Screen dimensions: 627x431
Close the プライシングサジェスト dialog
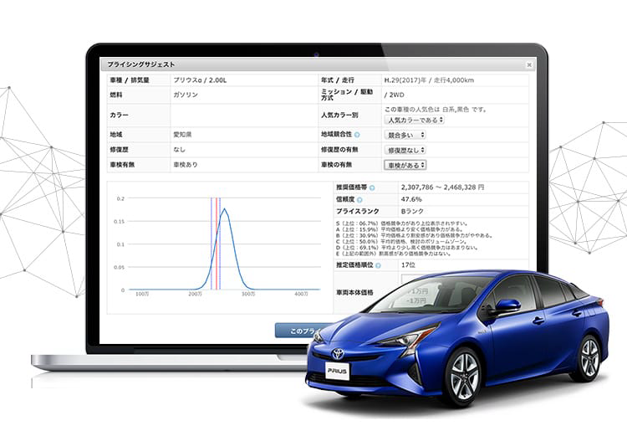click(x=529, y=64)
